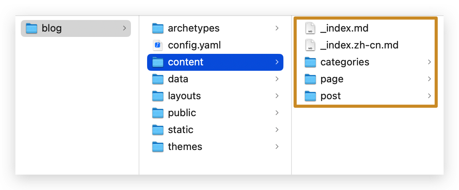Select the config.yaml file name

(x=194, y=45)
